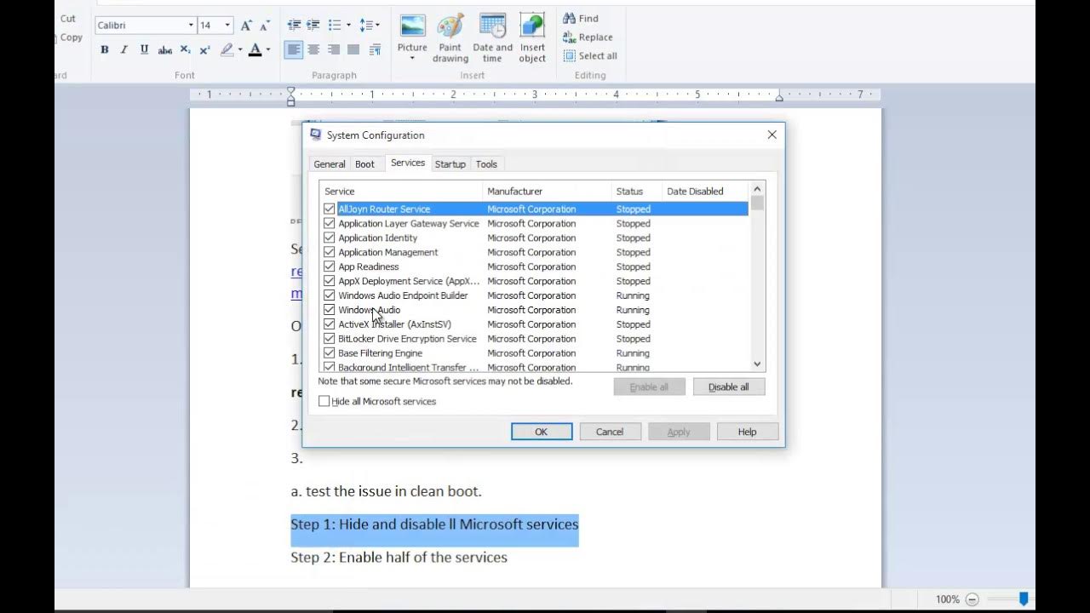Open font color dropdown arrow
The width and height of the screenshot is (1090, 613).
(268, 50)
